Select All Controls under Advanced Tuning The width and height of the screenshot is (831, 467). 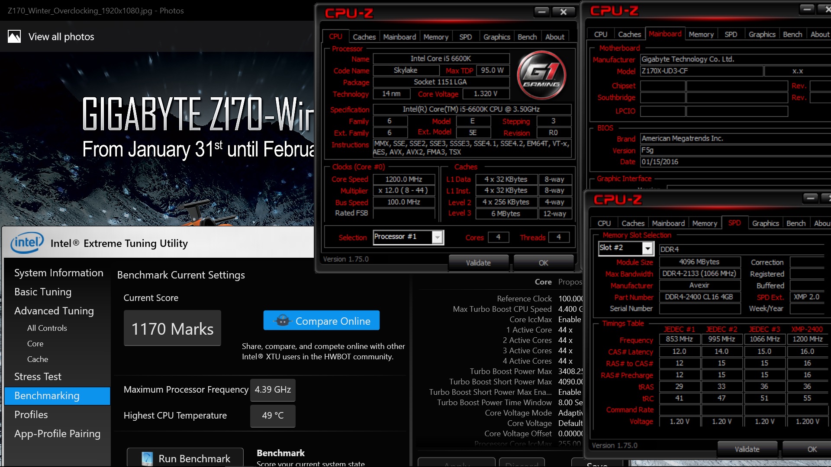47,328
